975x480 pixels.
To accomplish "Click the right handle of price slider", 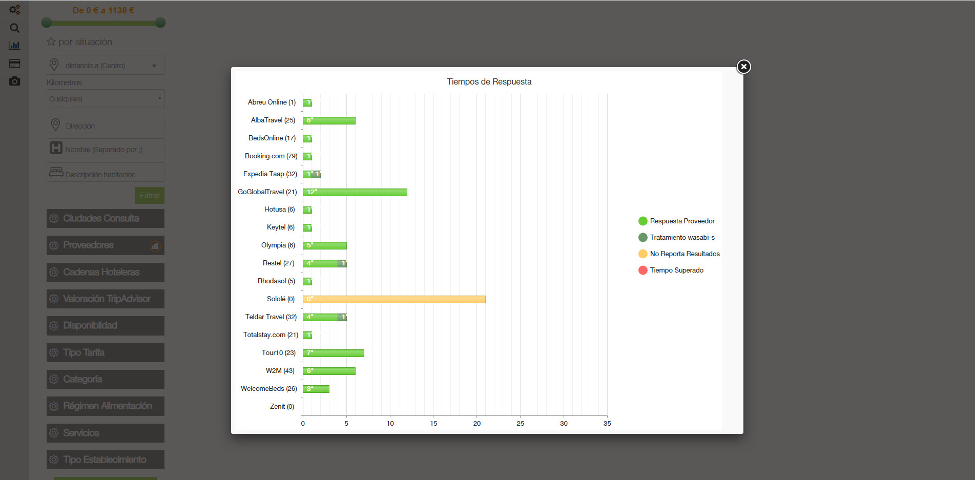I will [x=160, y=23].
